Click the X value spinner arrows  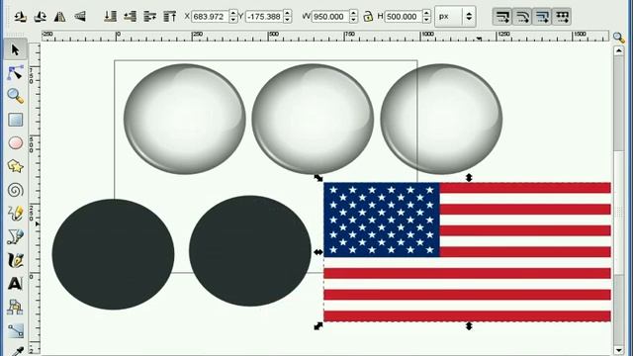point(233,17)
